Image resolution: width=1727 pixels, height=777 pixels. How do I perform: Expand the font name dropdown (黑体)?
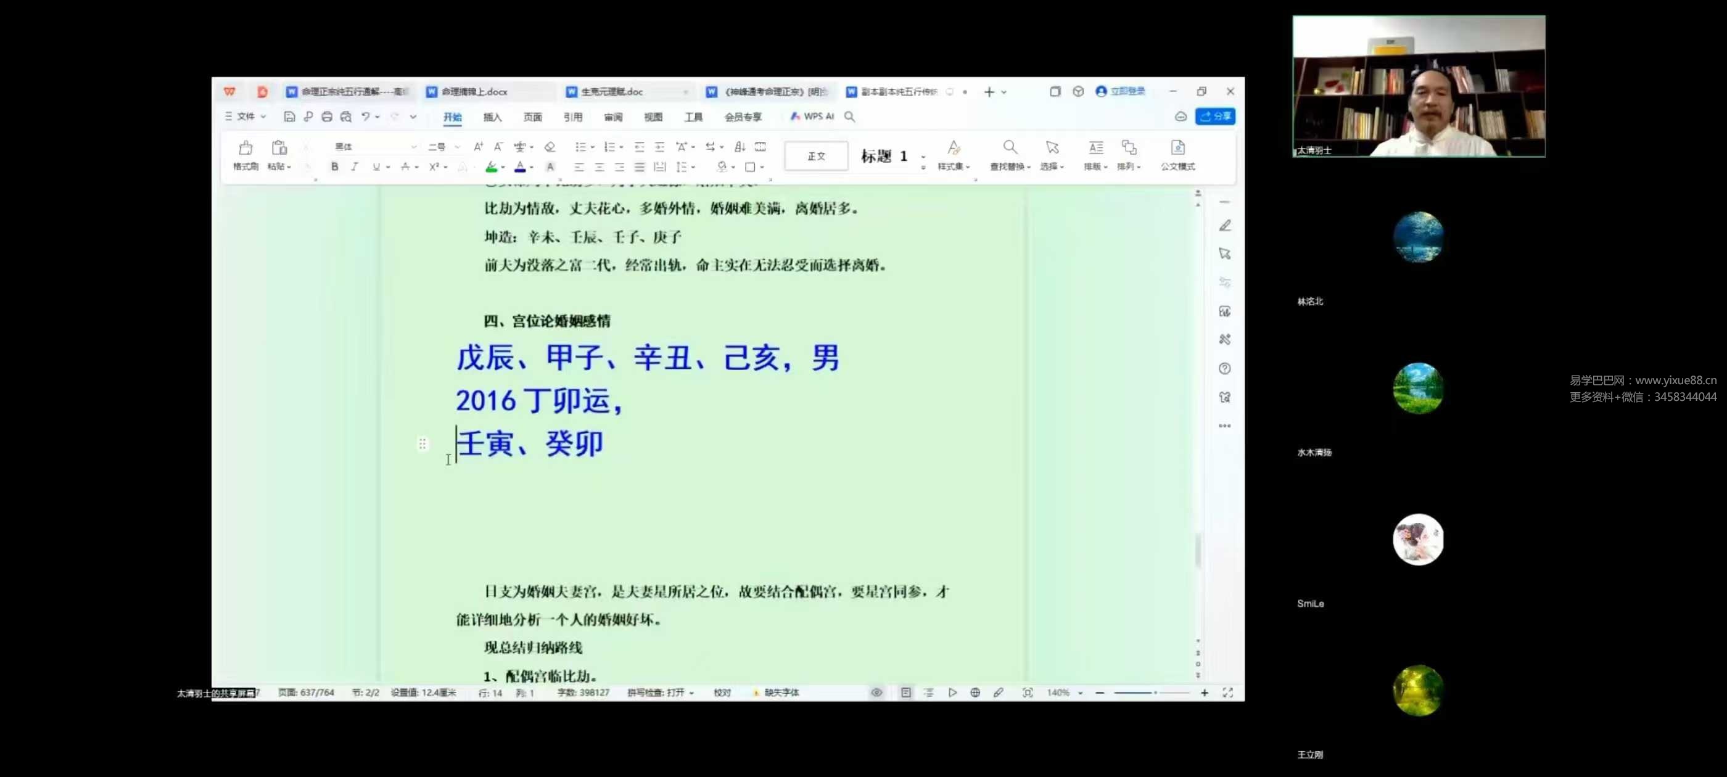(x=414, y=147)
